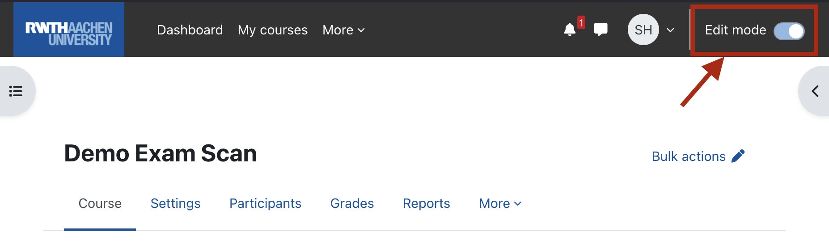This screenshot has height=245, width=829.
Task: Go to the Dashboard menu item
Action: pyautogui.click(x=190, y=30)
